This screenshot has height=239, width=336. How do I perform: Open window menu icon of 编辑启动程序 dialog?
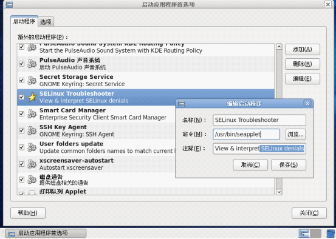point(182,104)
